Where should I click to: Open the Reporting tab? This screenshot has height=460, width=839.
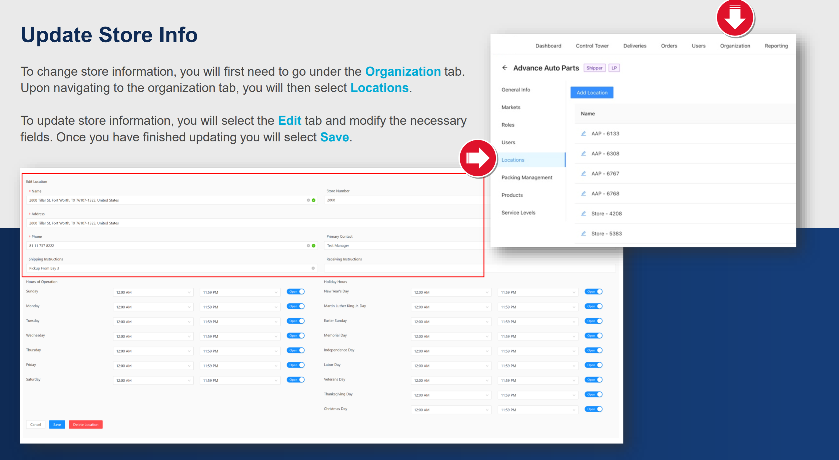pos(776,46)
